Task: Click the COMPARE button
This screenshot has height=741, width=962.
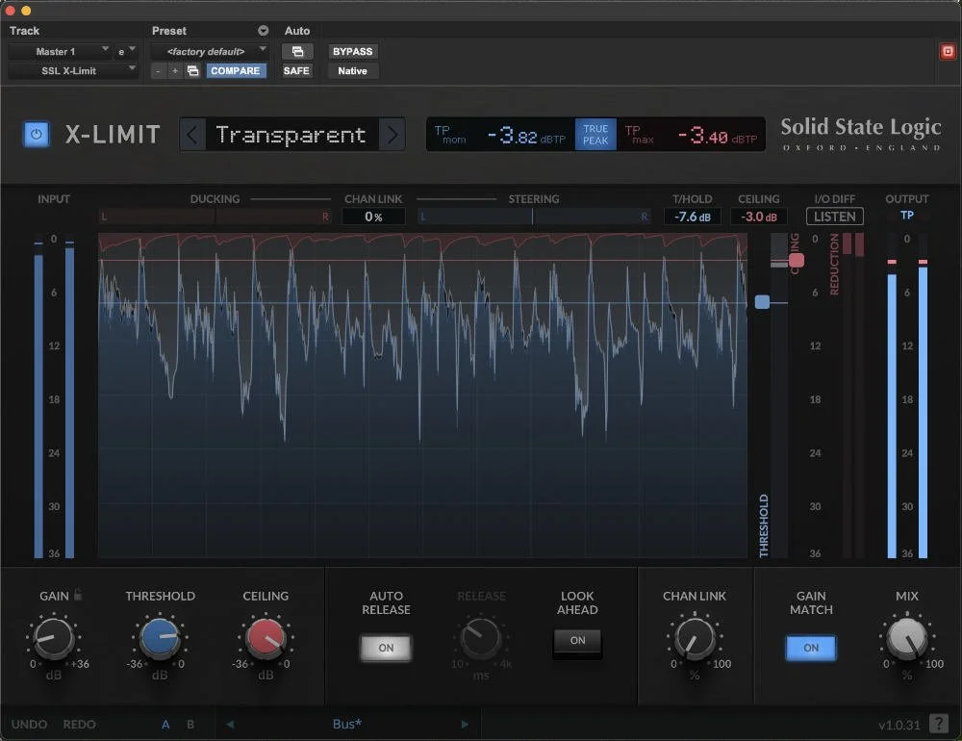Action: 235,70
